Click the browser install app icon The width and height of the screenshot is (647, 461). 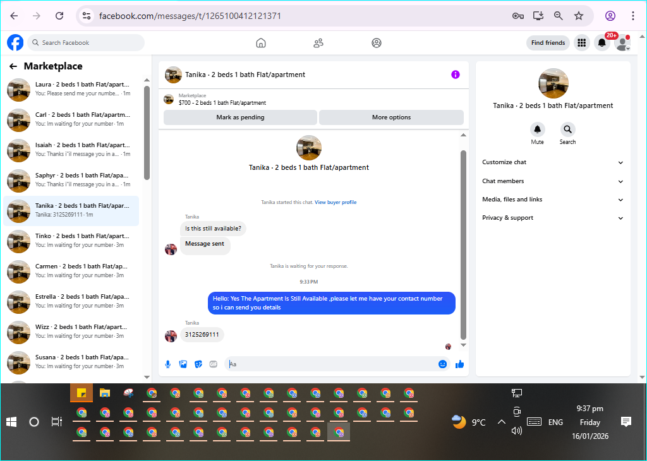click(x=538, y=16)
